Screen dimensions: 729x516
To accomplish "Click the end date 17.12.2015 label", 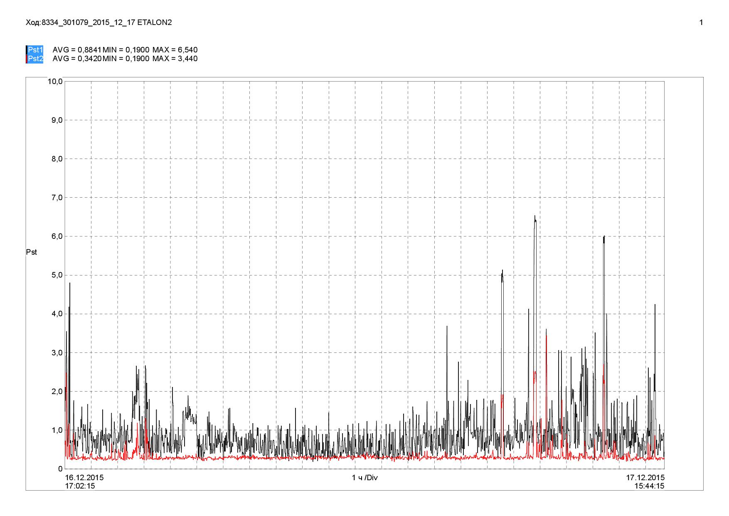I will click(x=645, y=478).
